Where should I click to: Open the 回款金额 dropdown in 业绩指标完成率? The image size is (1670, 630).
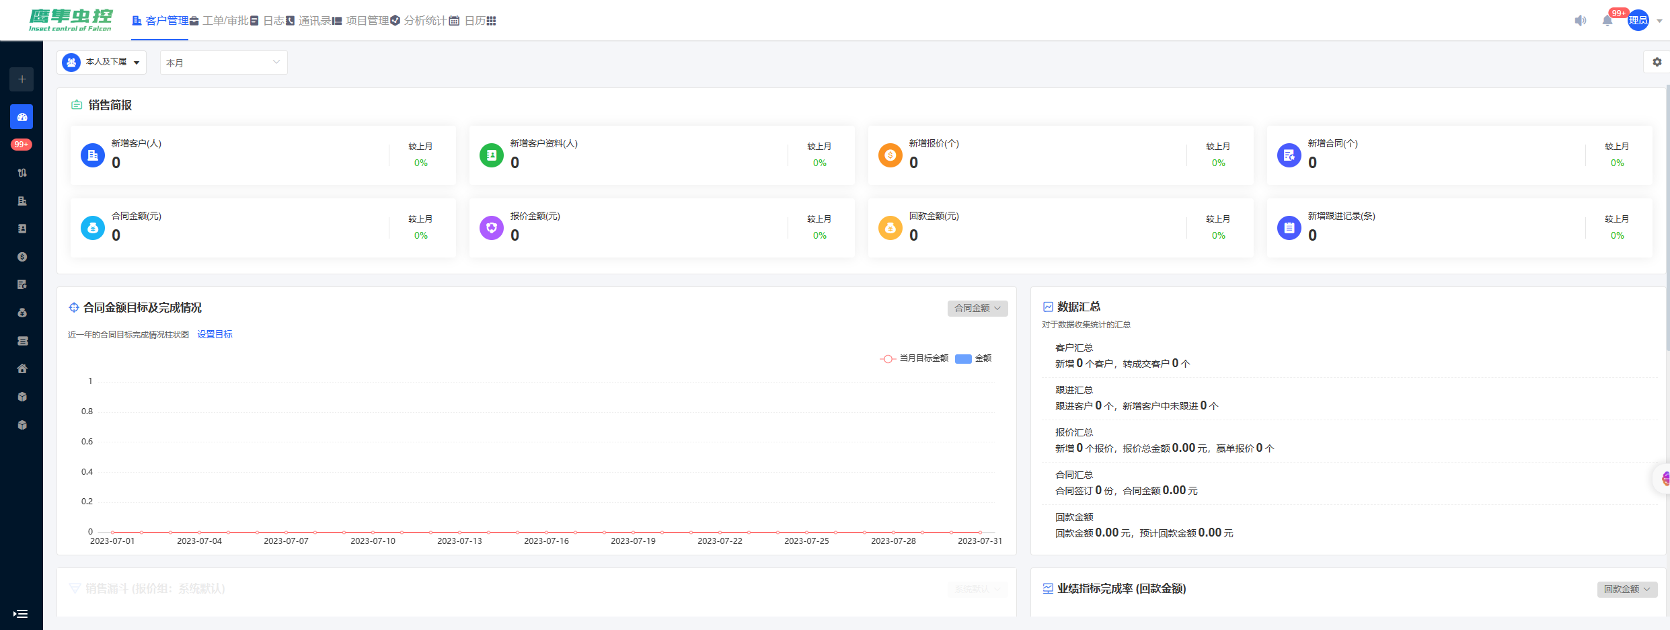pos(1627,589)
